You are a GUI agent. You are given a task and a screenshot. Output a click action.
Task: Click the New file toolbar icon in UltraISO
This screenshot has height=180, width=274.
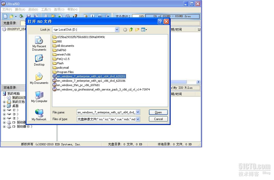[5, 16]
